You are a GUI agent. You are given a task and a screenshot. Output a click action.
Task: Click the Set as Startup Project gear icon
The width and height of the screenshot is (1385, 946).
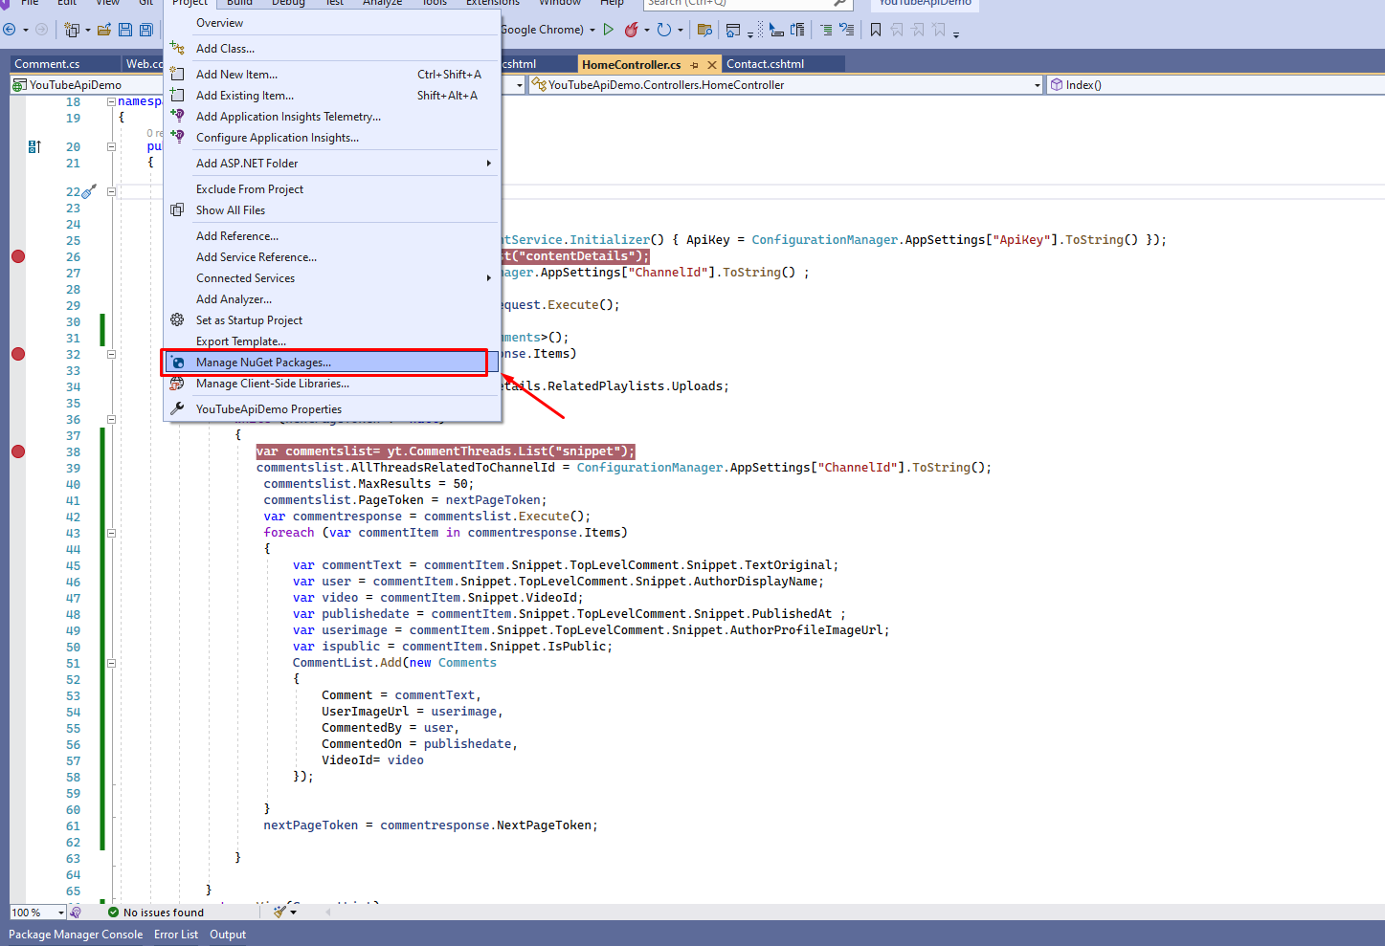click(x=177, y=319)
